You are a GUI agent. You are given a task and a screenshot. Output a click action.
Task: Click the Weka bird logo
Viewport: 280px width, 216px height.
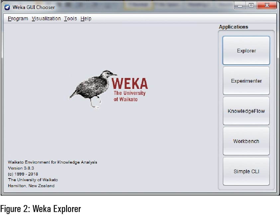(93, 89)
